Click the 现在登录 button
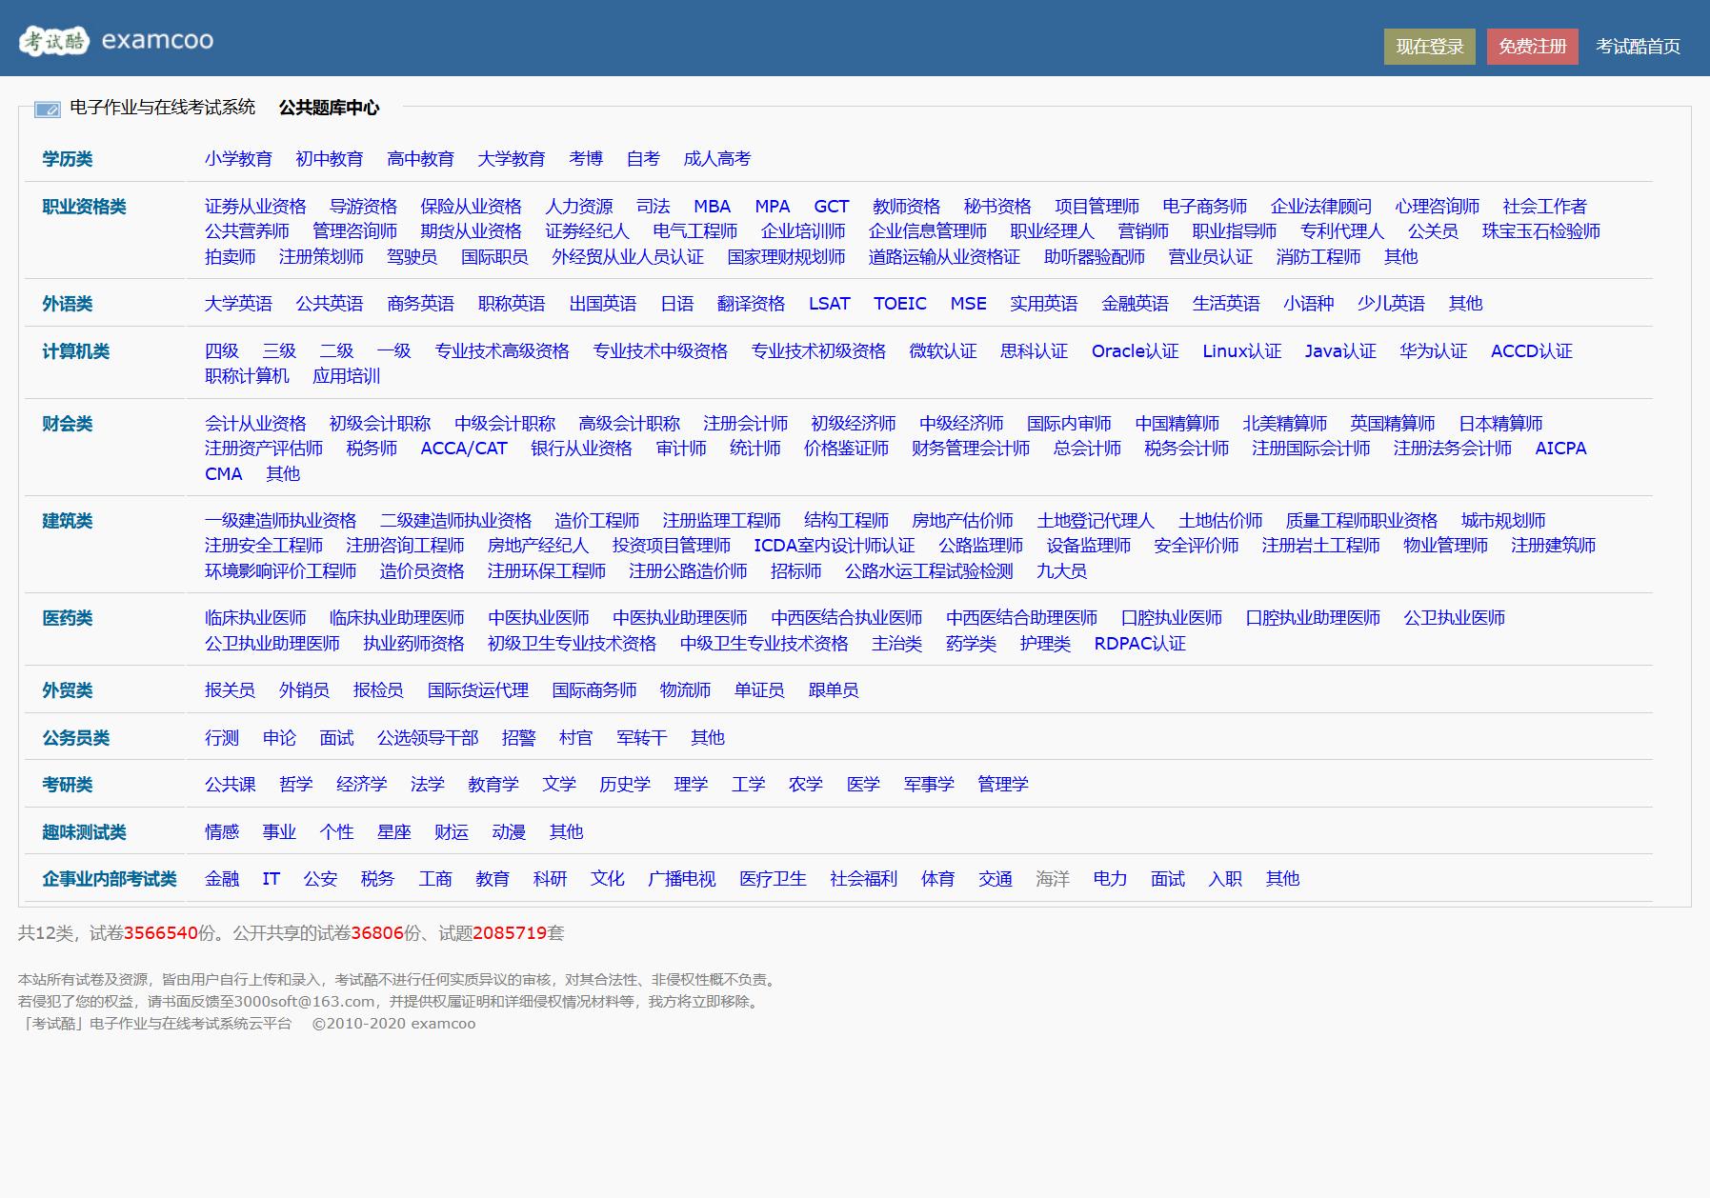 1429,47
